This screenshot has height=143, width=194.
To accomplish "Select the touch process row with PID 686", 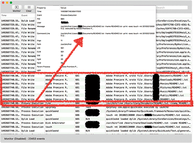I will 96,115.
